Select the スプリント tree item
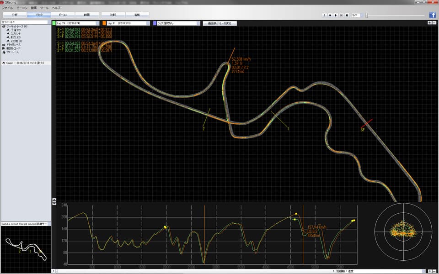 point(16,33)
